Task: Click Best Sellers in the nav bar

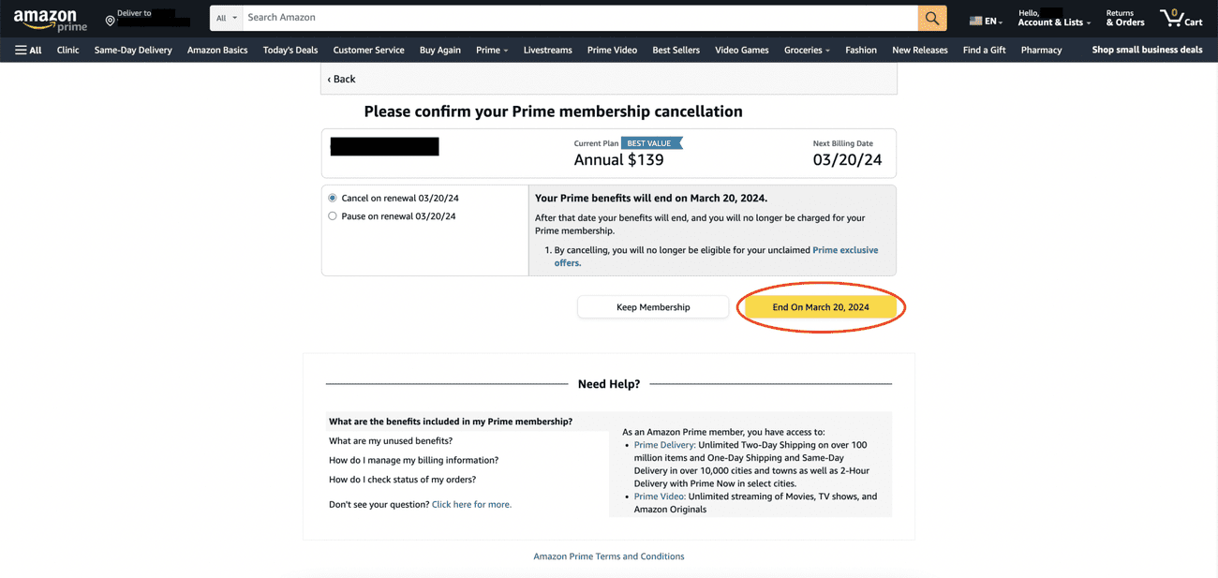Action: click(x=676, y=50)
